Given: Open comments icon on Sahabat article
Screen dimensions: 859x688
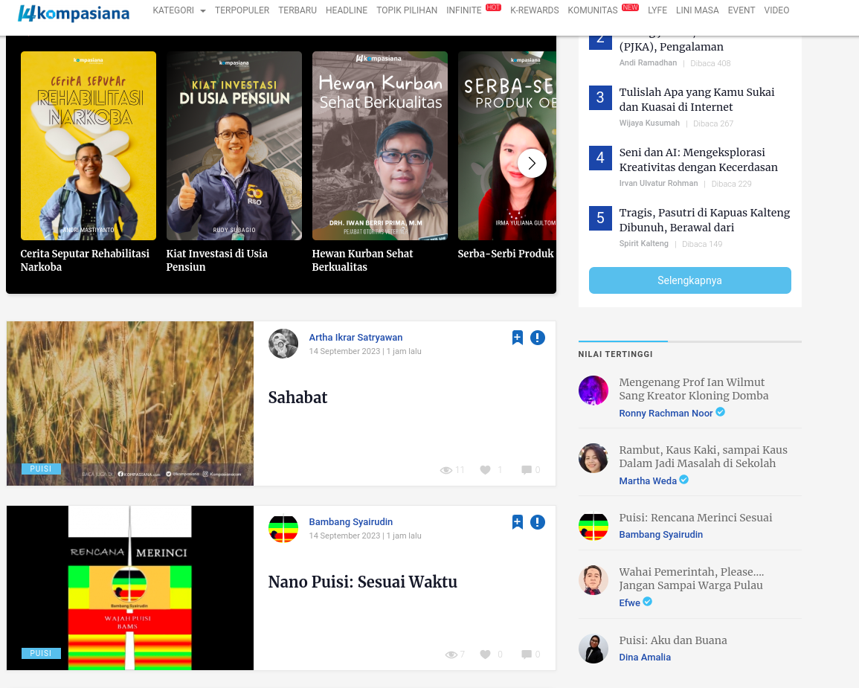Looking at the screenshot, I should tap(527, 470).
